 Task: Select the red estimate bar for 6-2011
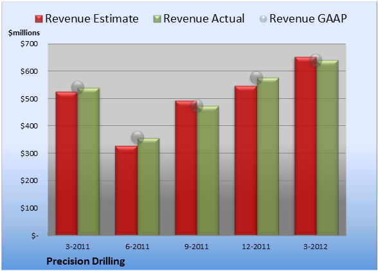click(x=126, y=191)
